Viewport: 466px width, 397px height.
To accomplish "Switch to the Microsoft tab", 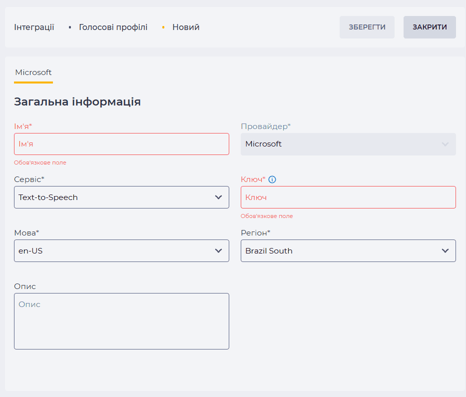I will [x=33, y=72].
